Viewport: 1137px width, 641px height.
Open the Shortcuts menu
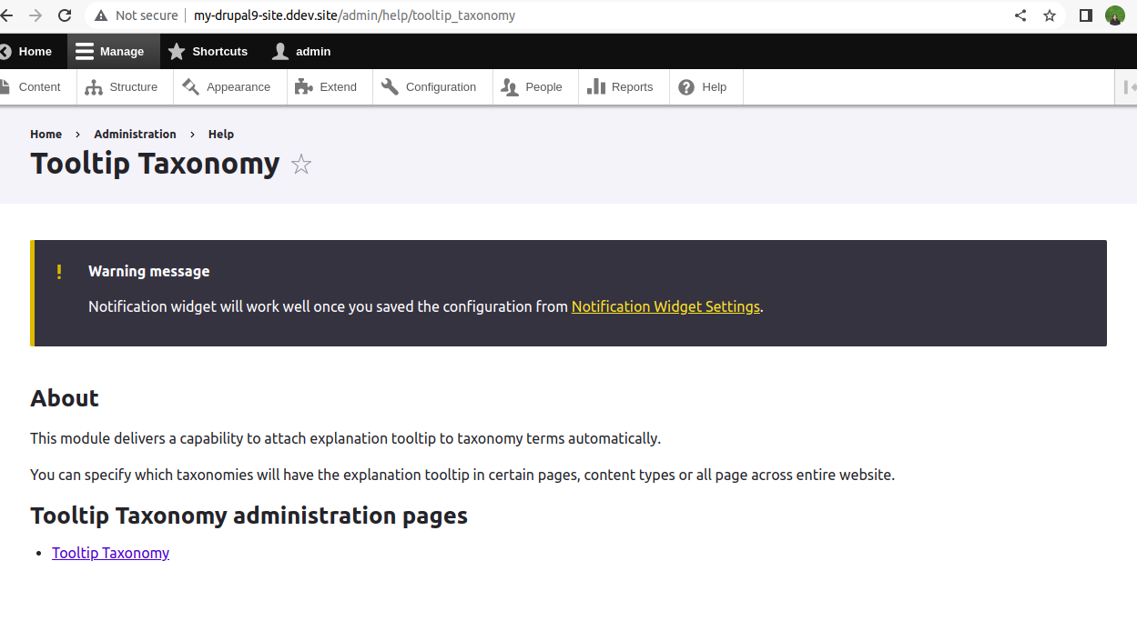point(208,51)
